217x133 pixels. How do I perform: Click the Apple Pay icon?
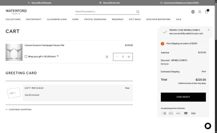171,113
